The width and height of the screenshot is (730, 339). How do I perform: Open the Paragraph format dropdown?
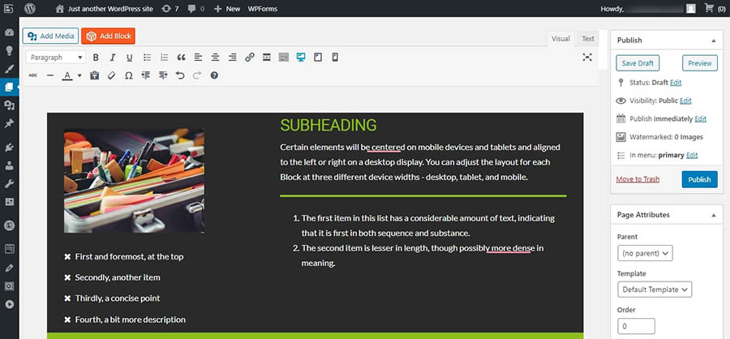coord(56,58)
